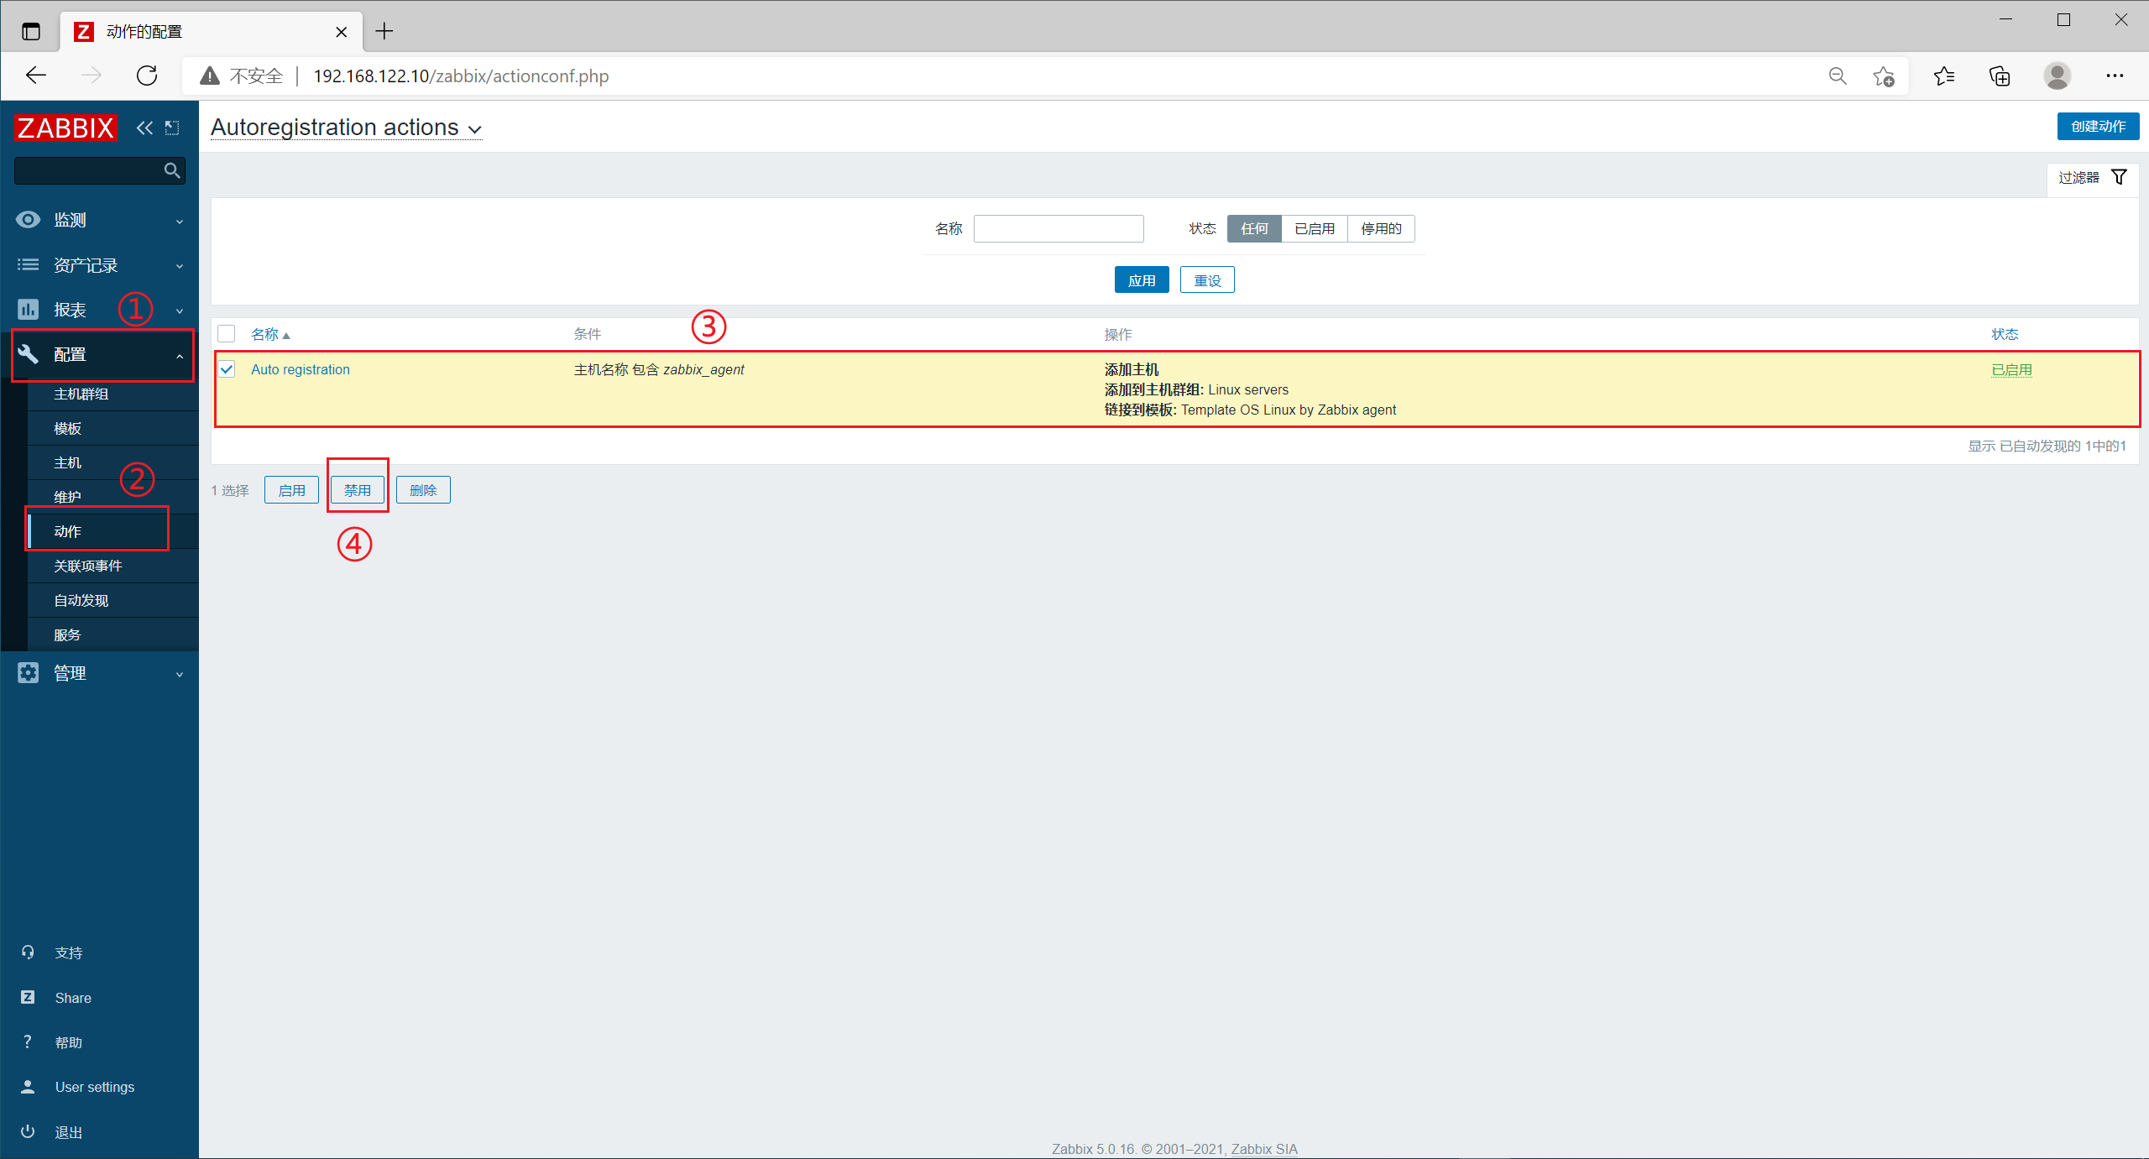Select status filter 停用的
Image resolution: width=2149 pixels, height=1159 pixels.
click(x=1381, y=228)
